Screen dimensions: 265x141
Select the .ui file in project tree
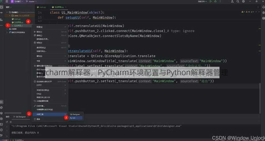[x=17, y=26]
